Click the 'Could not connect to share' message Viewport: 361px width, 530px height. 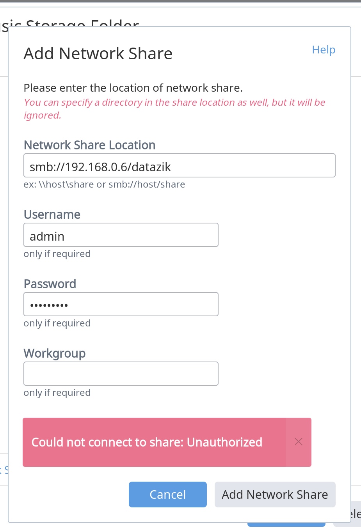coord(147,442)
